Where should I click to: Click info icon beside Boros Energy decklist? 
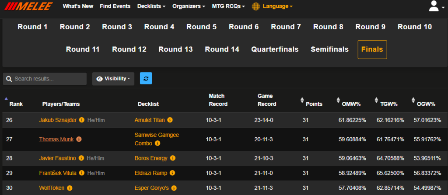(x=172, y=158)
